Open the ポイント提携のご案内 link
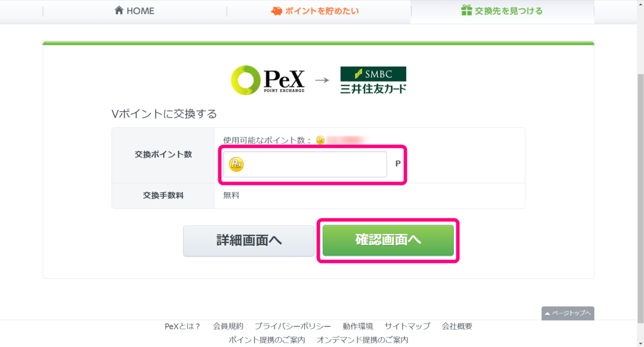644x347 pixels. tap(267, 340)
